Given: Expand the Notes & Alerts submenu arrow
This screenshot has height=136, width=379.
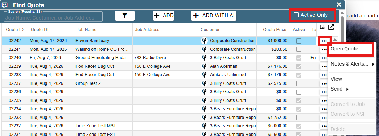Looking at the screenshot, I should point(373,64).
